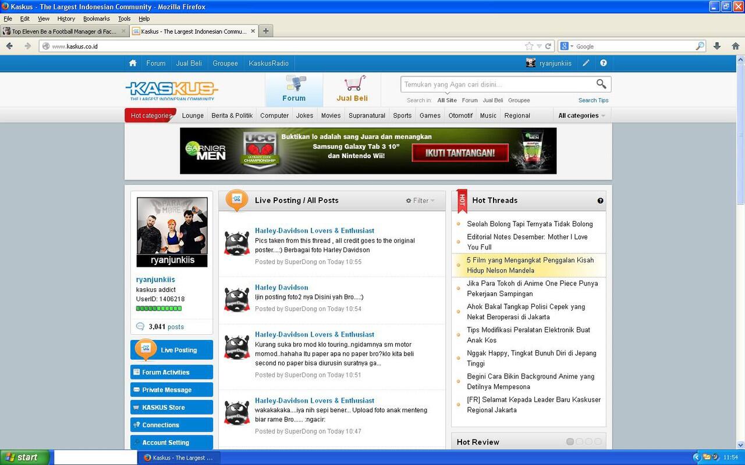Click the browser back arrow

(9, 46)
